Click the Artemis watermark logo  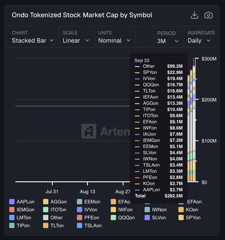[x=89, y=131]
